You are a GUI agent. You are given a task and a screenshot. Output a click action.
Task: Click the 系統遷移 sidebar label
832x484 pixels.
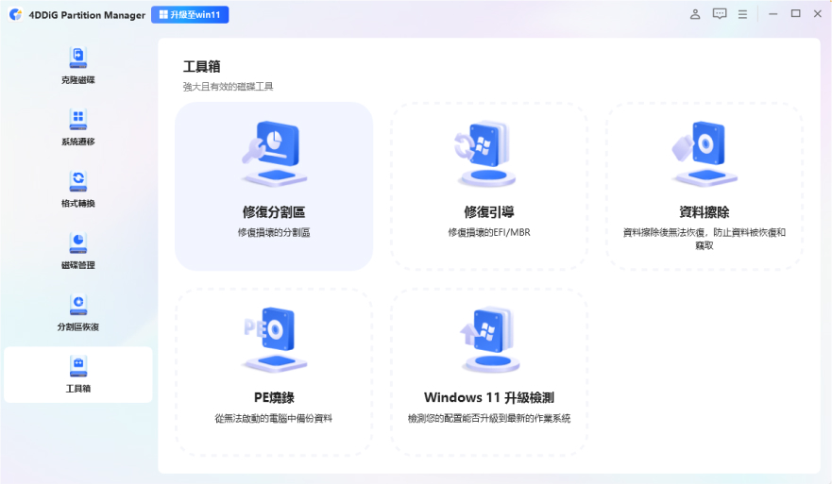click(x=78, y=142)
